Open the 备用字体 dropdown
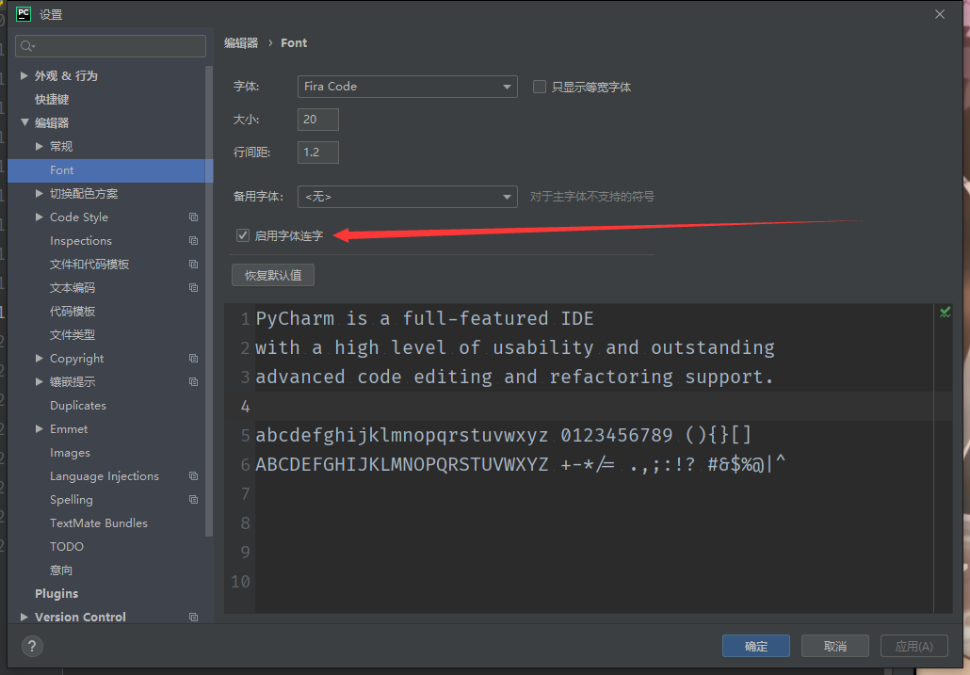Image resolution: width=970 pixels, height=675 pixels. point(408,197)
